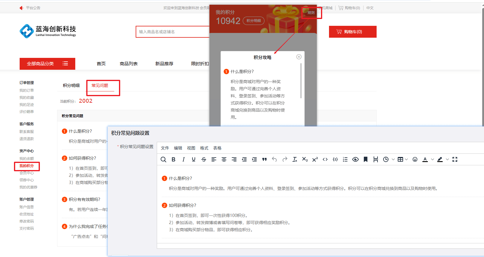This screenshot has width=484, height=257.
Task: Apply strikethrough formatting in editor
Action: (204, 159)
